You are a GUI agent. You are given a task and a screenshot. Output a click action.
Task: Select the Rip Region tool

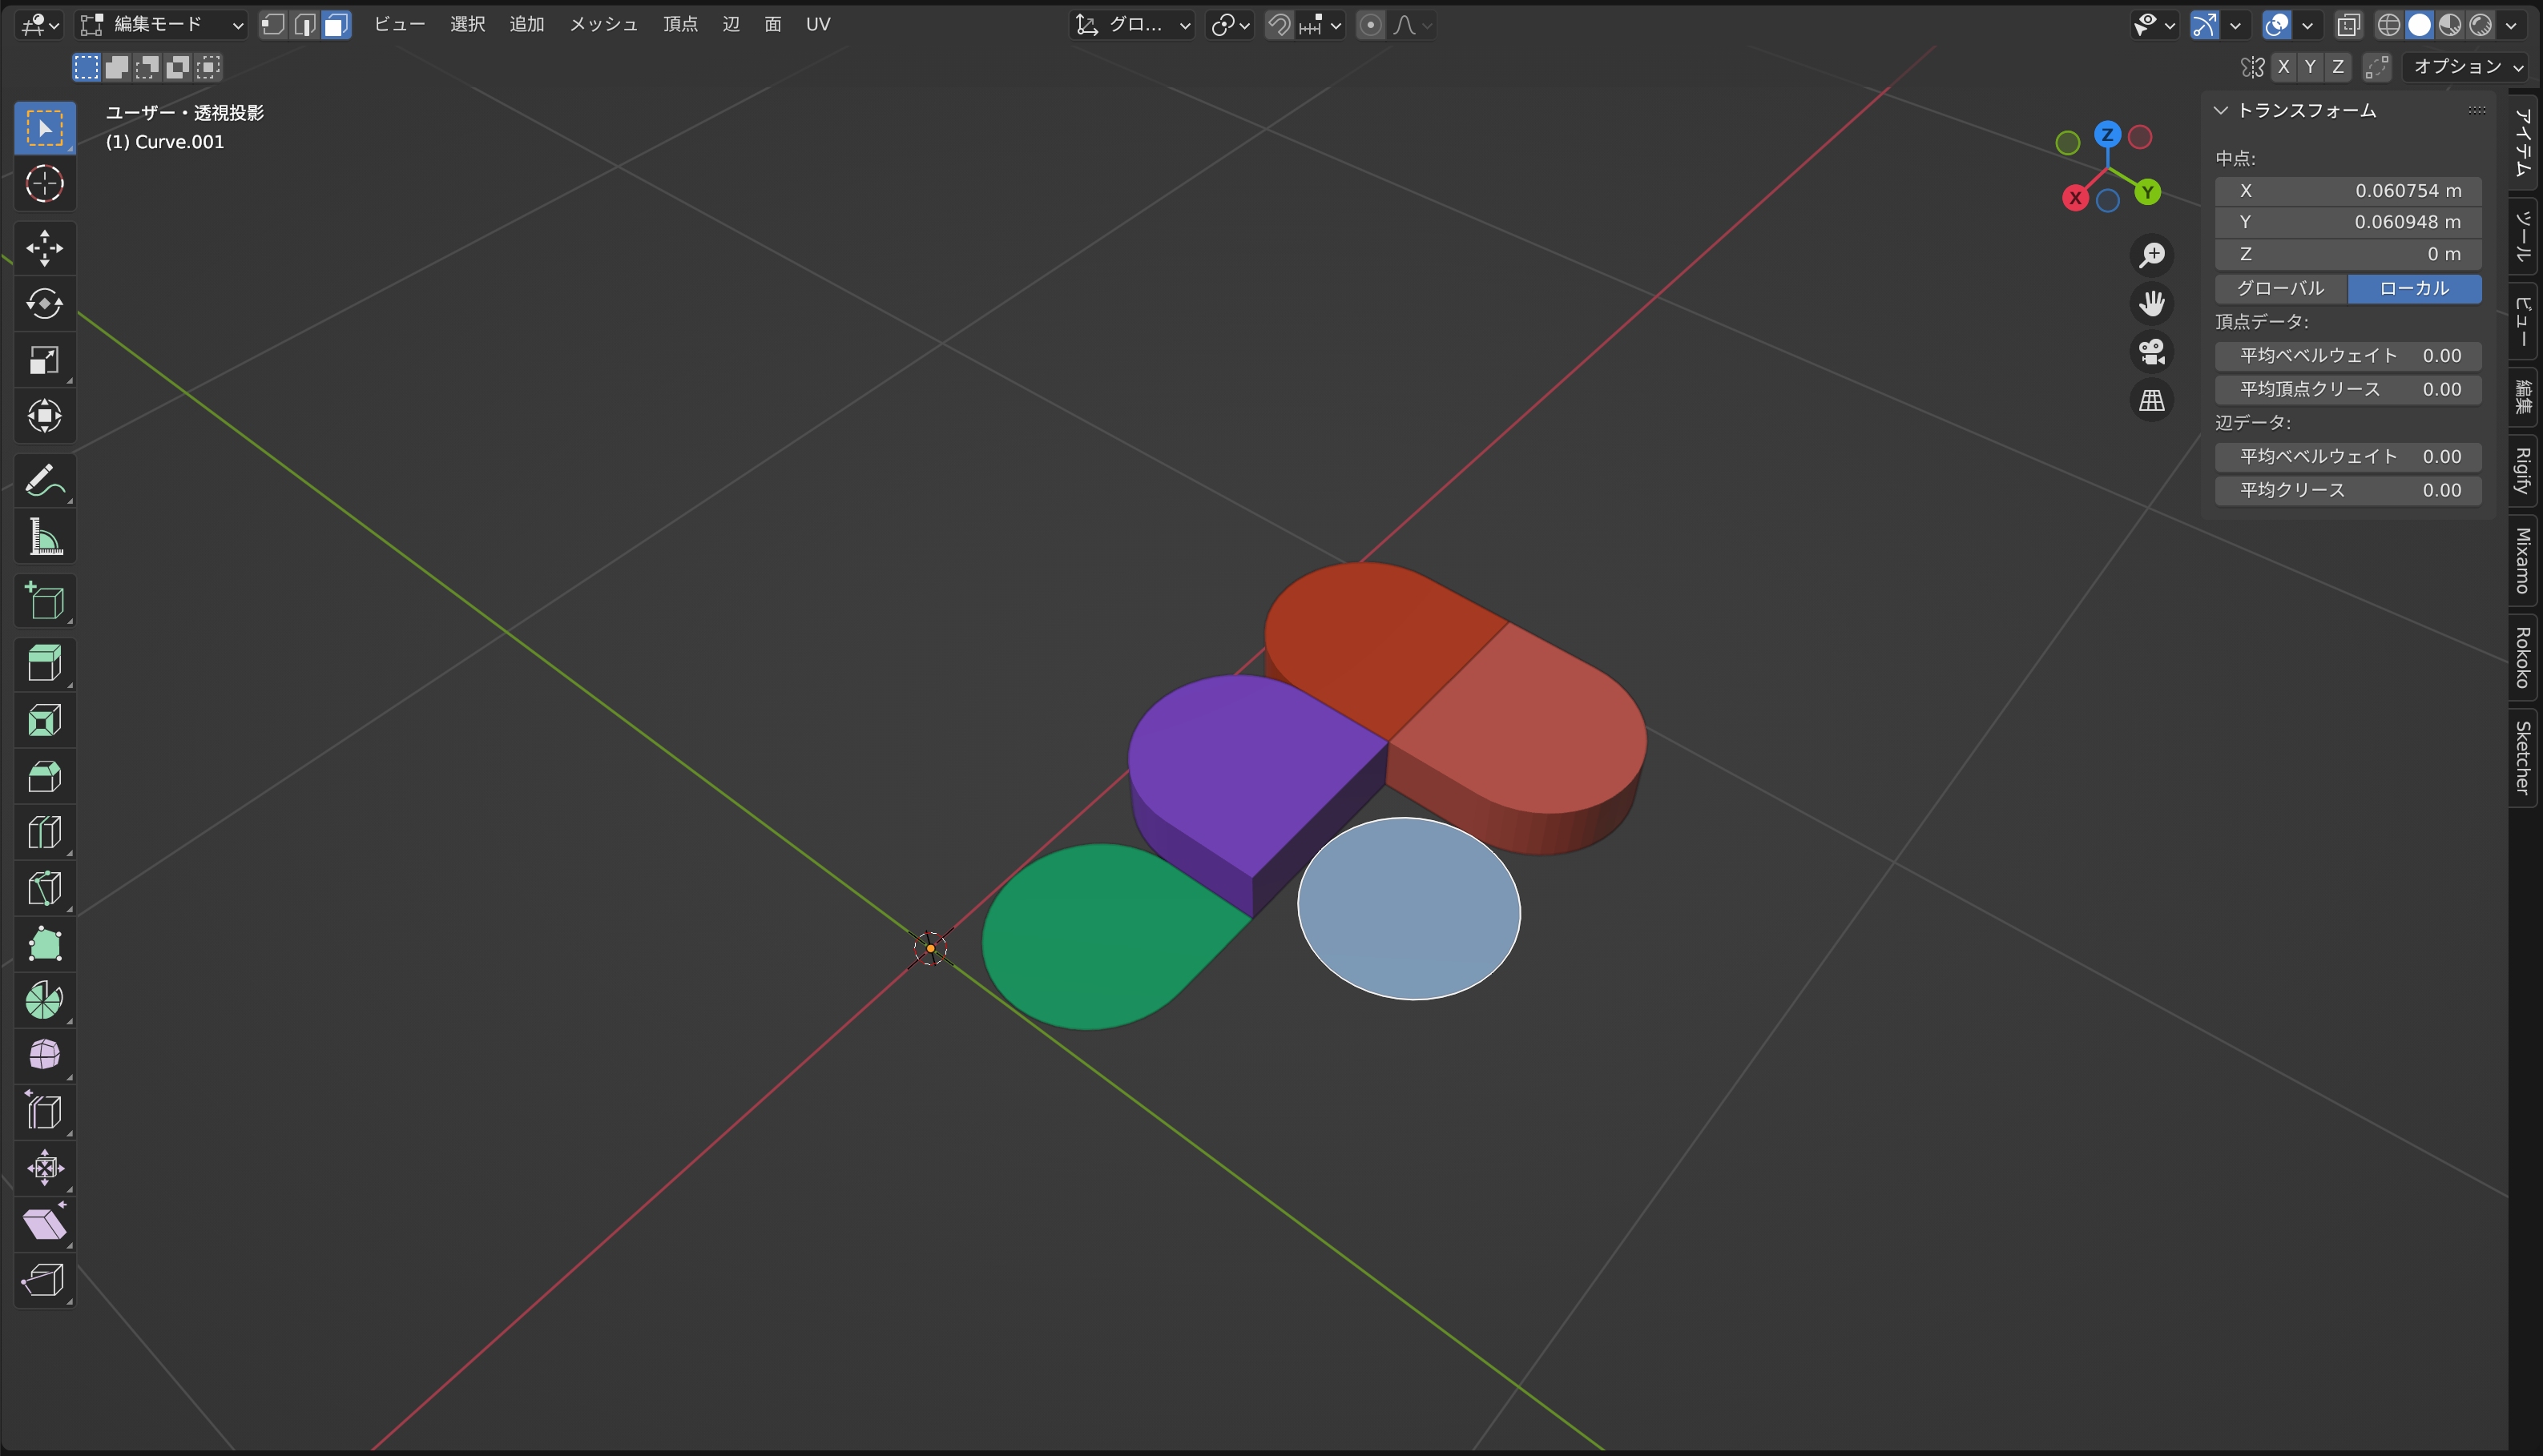click(x=44, y=1280)
